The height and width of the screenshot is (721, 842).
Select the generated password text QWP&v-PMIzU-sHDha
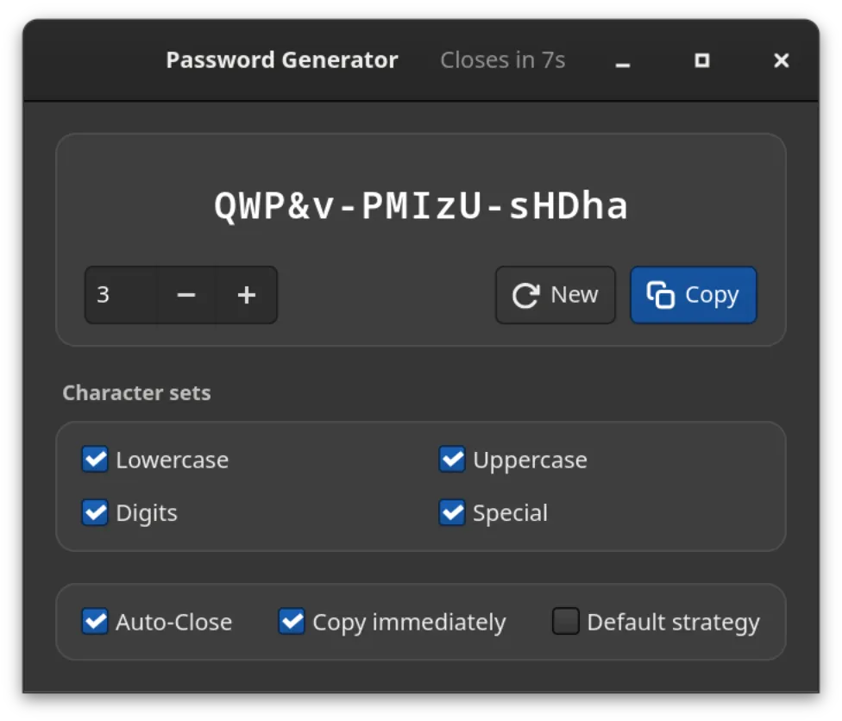point(421,206)
